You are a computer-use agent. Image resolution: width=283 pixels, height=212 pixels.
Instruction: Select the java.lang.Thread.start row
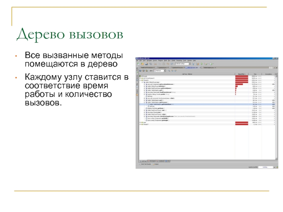(x=207, y=112)
